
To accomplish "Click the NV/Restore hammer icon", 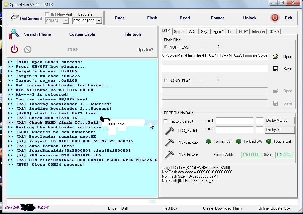I will 170,154.
